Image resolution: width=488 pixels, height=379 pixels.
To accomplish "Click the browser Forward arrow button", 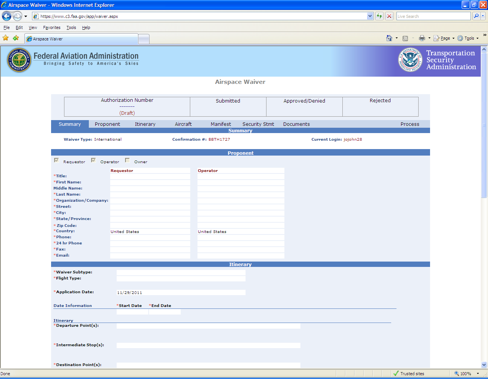I will pyautogui.click(x=17, y=16).
